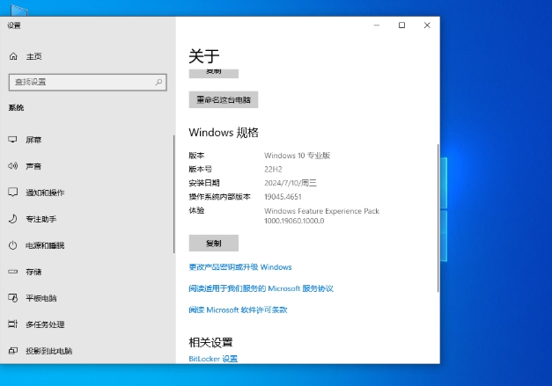Click the 主页 home icon

coord(13,56)
